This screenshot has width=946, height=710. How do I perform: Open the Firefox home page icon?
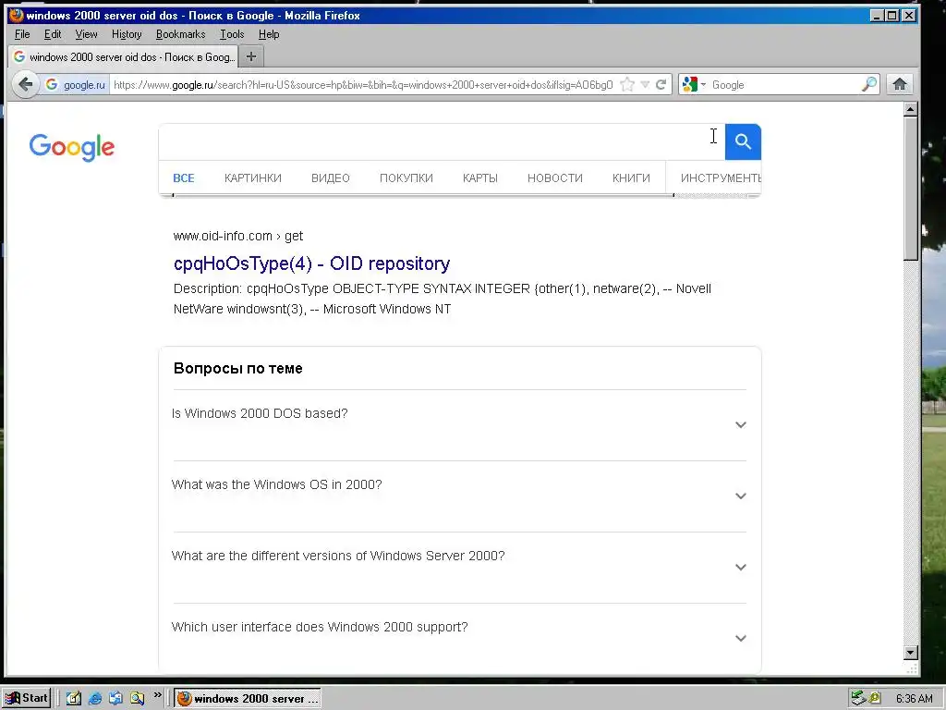click(900, 84)
